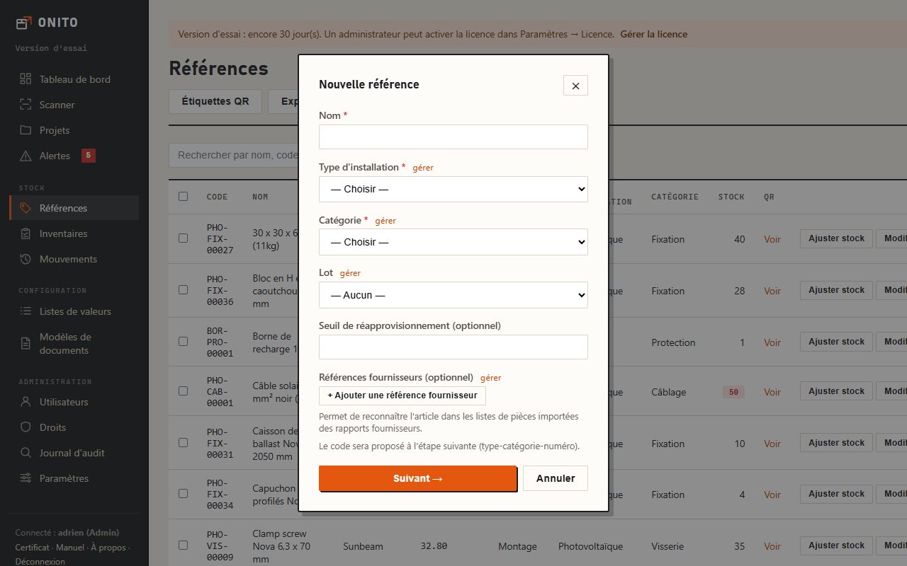
Task: Open Inventaires clipboard icon
Action: 26,233
